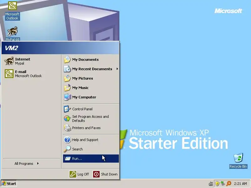
Task: Click the 2:21 AM taskbar clock
Action: click(240, 184)
